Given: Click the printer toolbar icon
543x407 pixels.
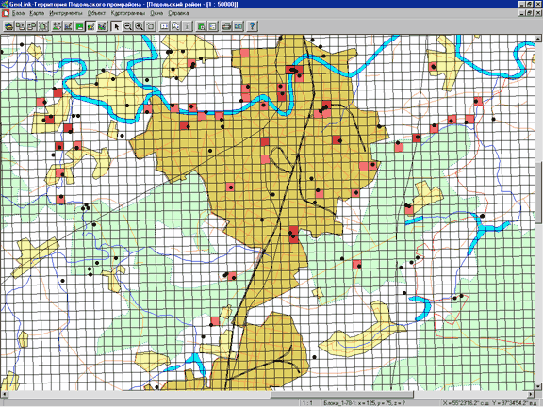Looking at the screenshot, I should click(x=226, y=26).
